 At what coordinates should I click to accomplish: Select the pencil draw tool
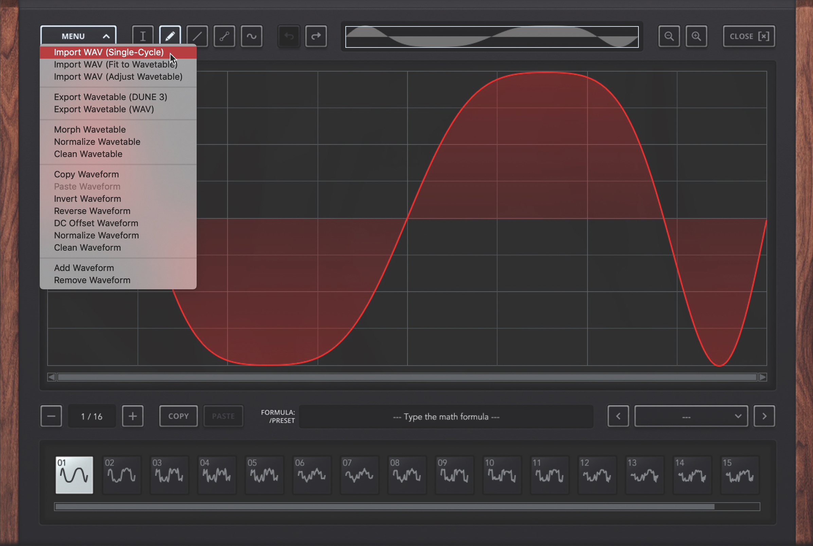click(x=170, y=36)
